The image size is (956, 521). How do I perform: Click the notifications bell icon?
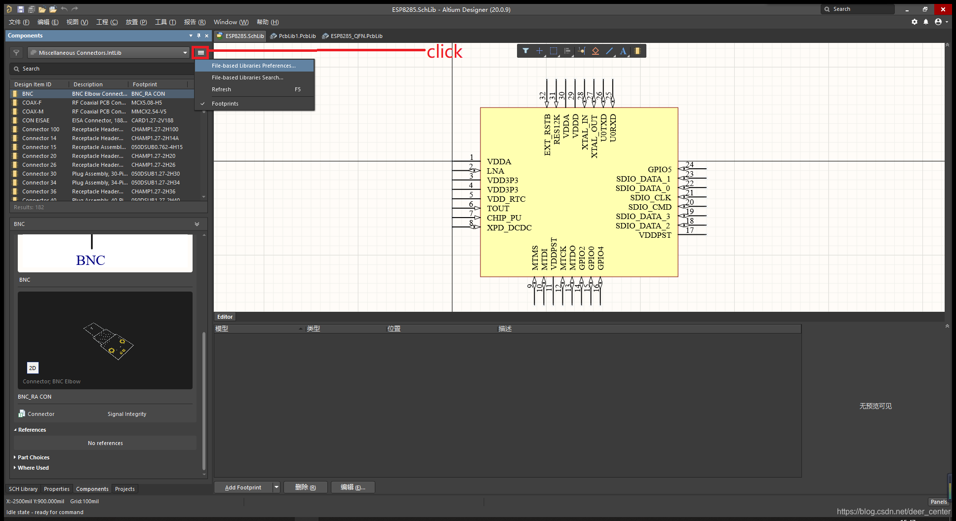pos(926,22)
